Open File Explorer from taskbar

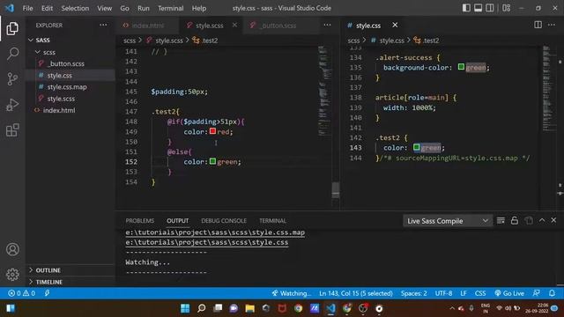pos(249,308)
